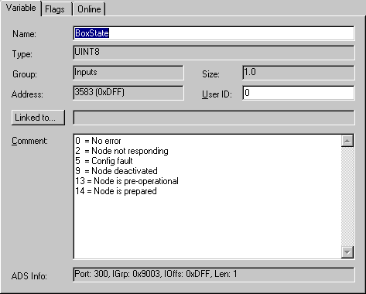
Task: Click the empty linked-to variable field
Action: [214, 118]
